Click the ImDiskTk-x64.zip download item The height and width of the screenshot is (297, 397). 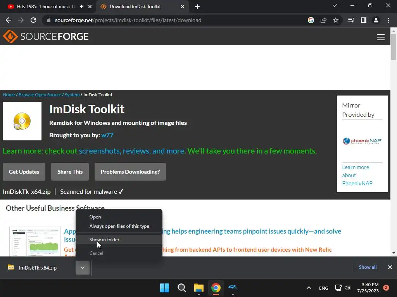[38, 268]
